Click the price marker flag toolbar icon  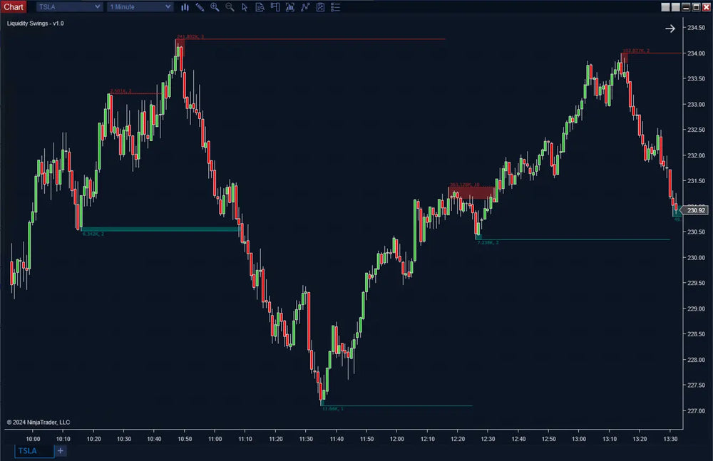[x=275, y=7]
